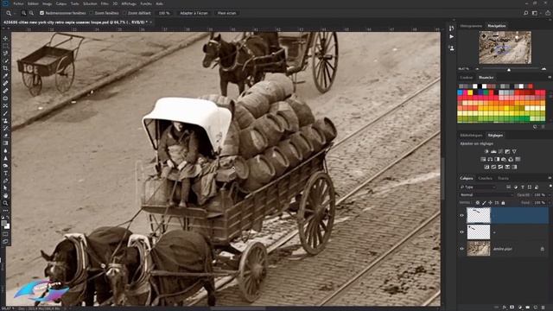Open the Zoom tool preset picker
This screenshot has width=553, height=311.
pos(10,13)
